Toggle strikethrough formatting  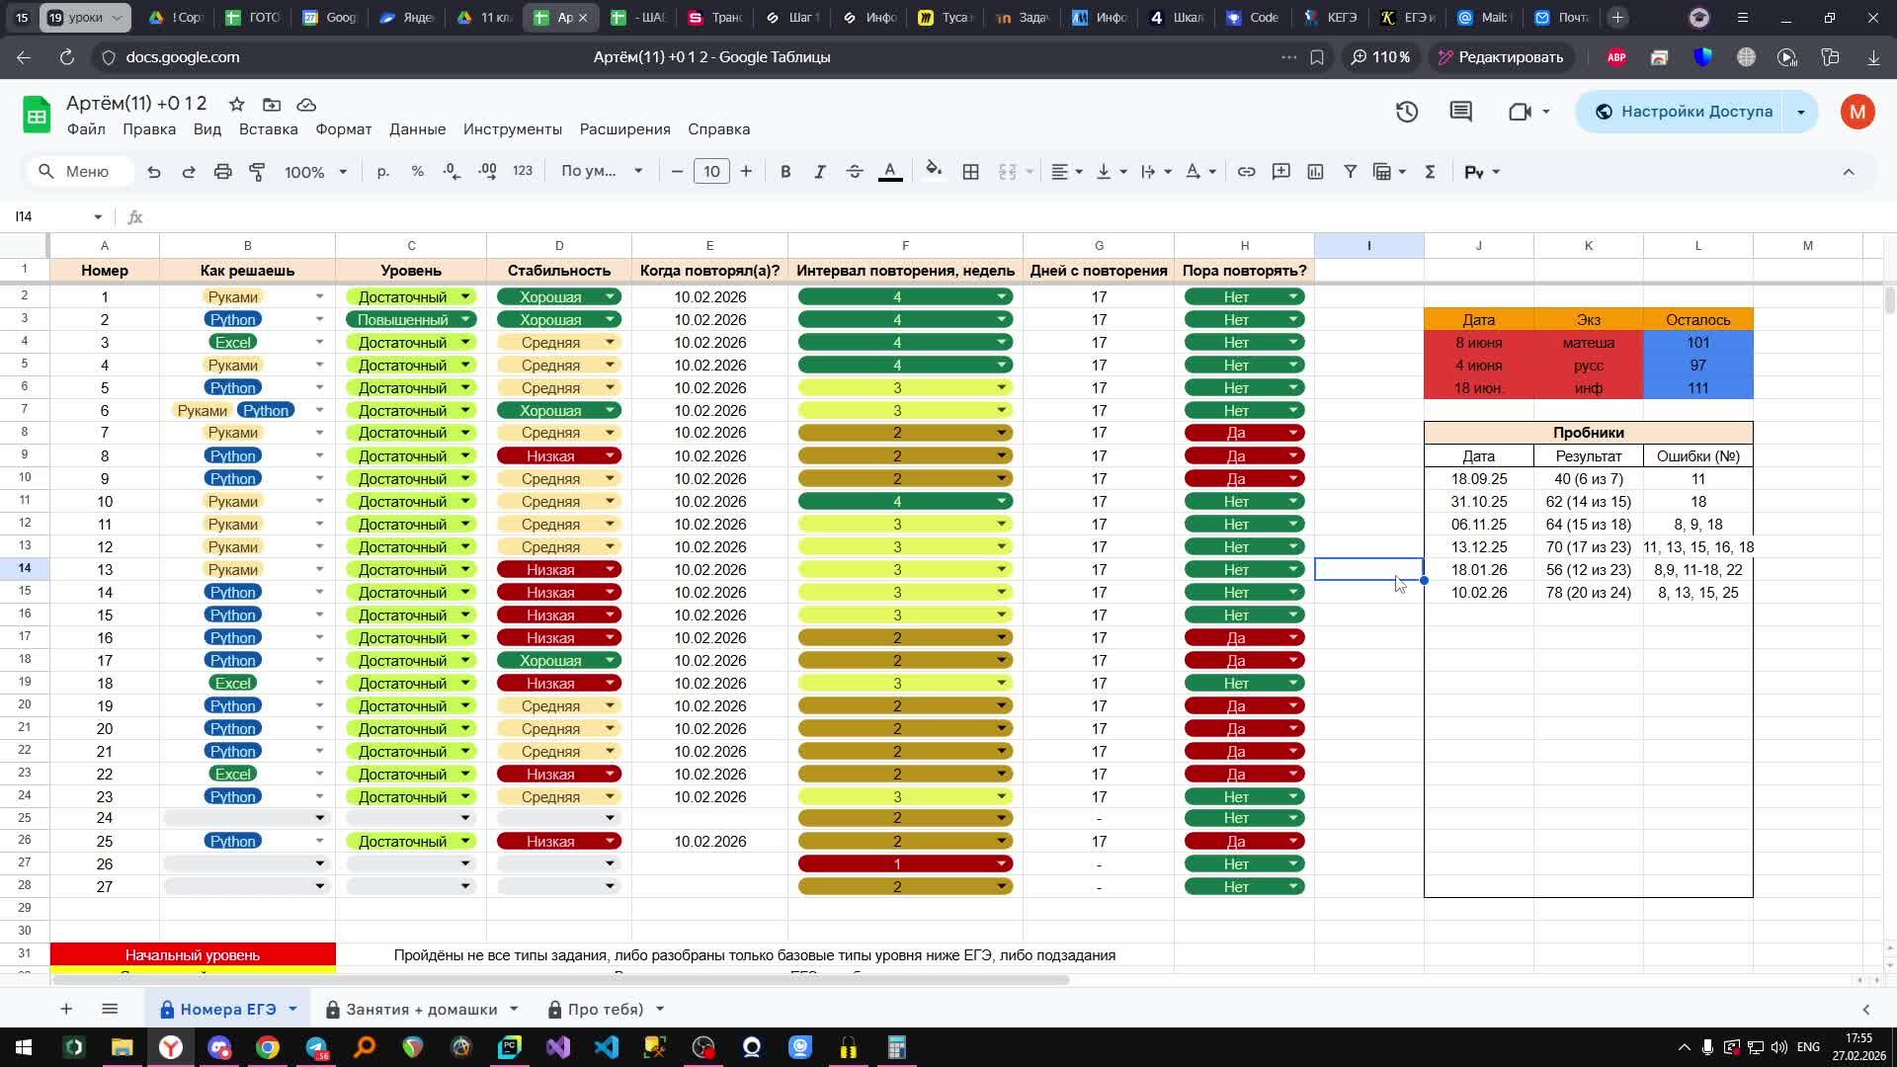point(855,172)
